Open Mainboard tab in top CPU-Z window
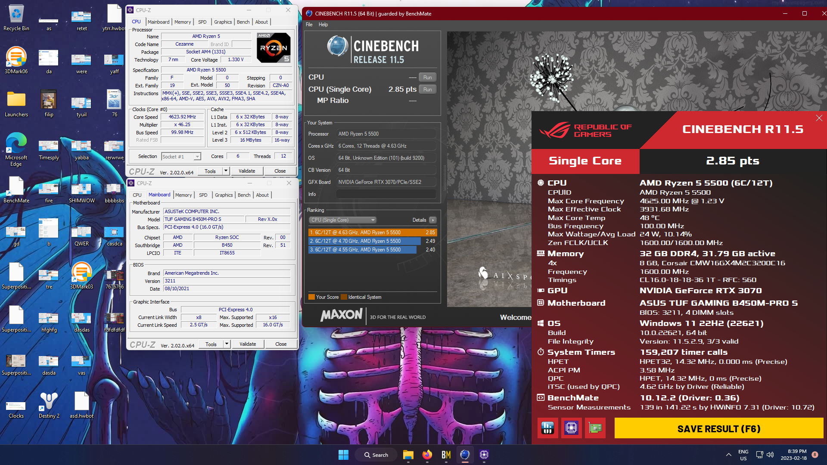 pyautogui.click(x=159, y=22)
